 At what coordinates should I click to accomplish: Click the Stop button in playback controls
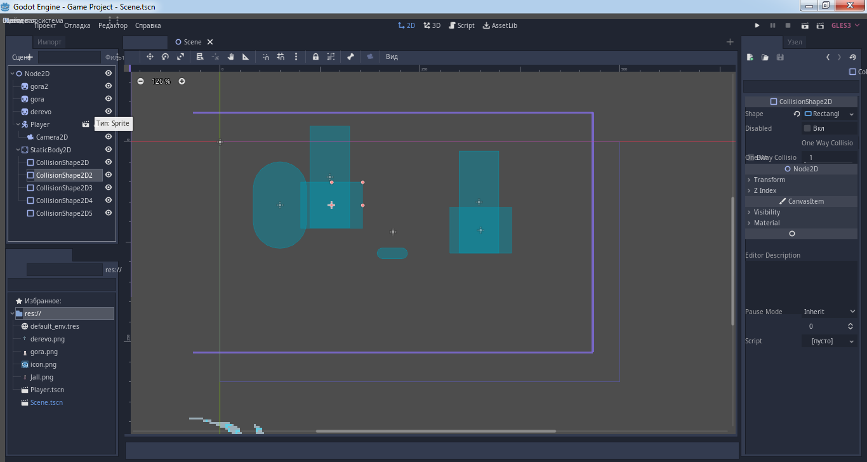point(786,25)
